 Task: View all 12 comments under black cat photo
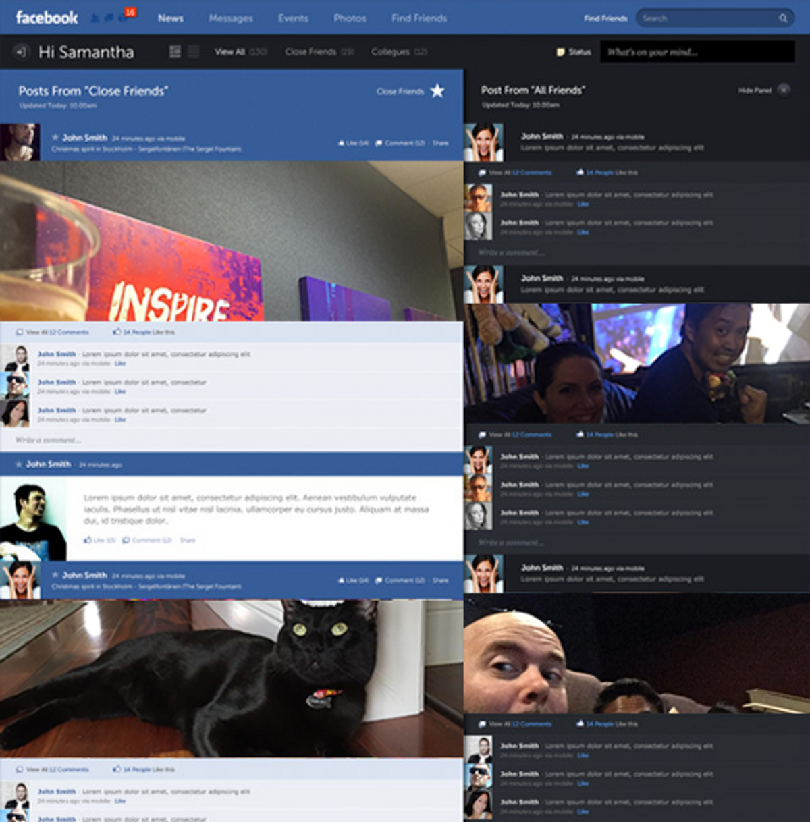point(53,769)
